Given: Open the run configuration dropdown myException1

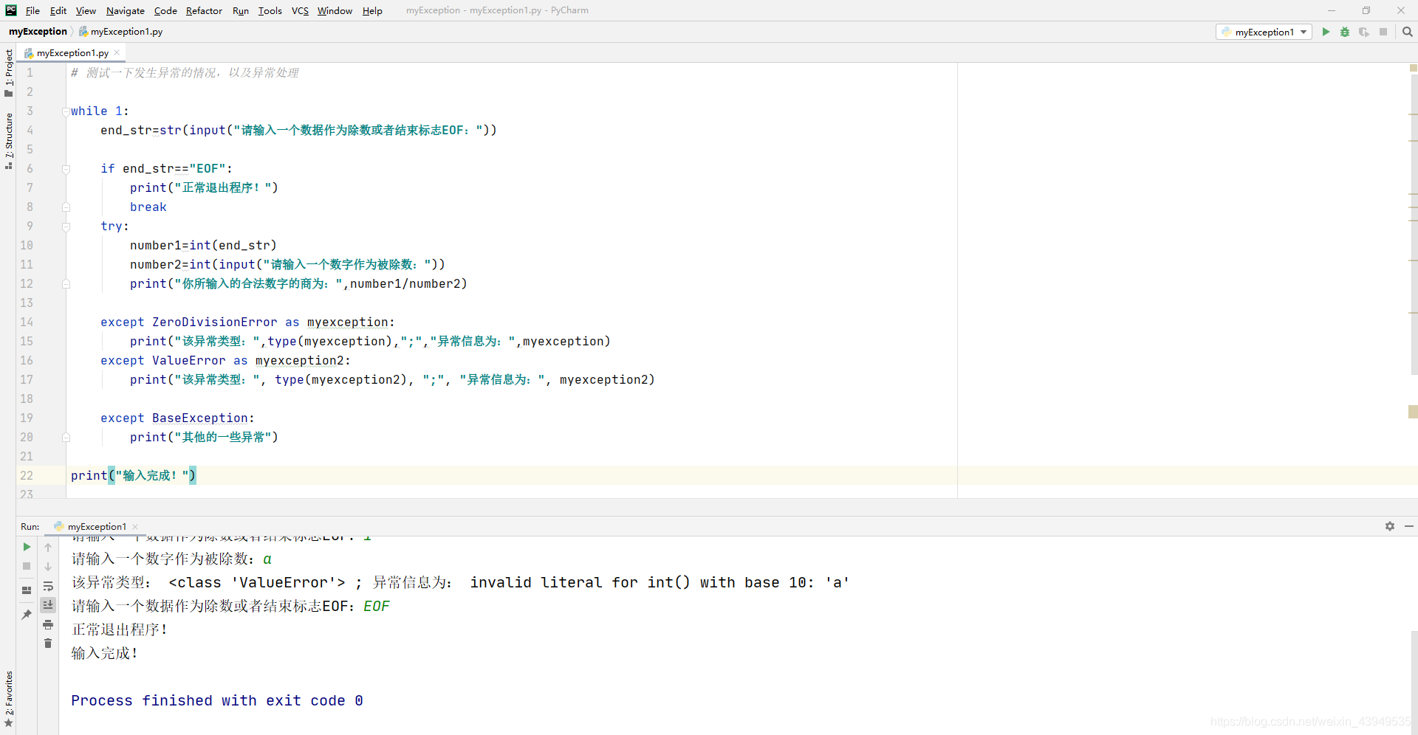Looking at the screenshot, I should click(1264, 32).
